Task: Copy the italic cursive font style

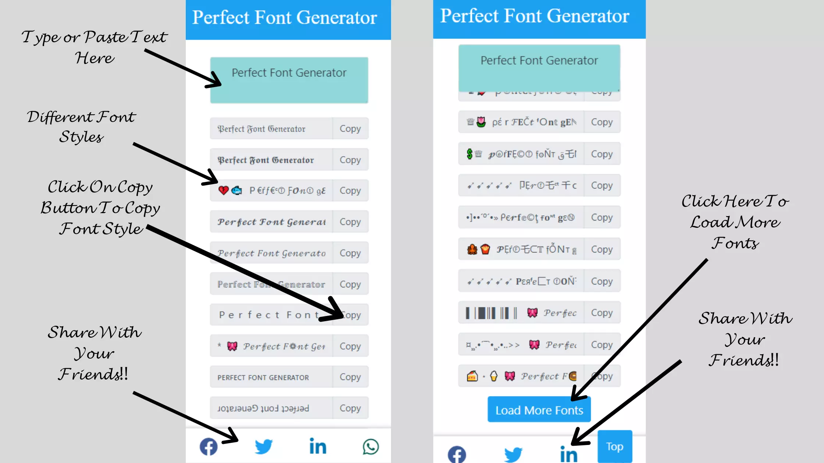Action: point(350,253)
